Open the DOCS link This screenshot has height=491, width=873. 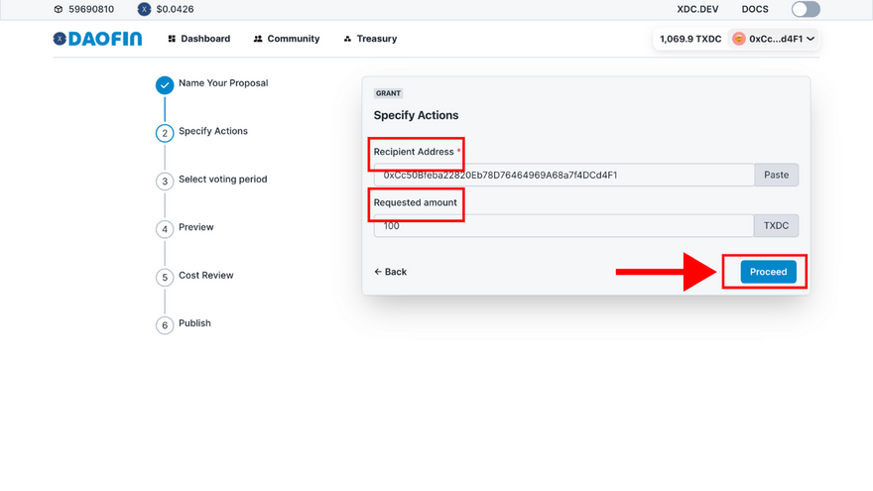pyautogui.click(x=755, y=9)
